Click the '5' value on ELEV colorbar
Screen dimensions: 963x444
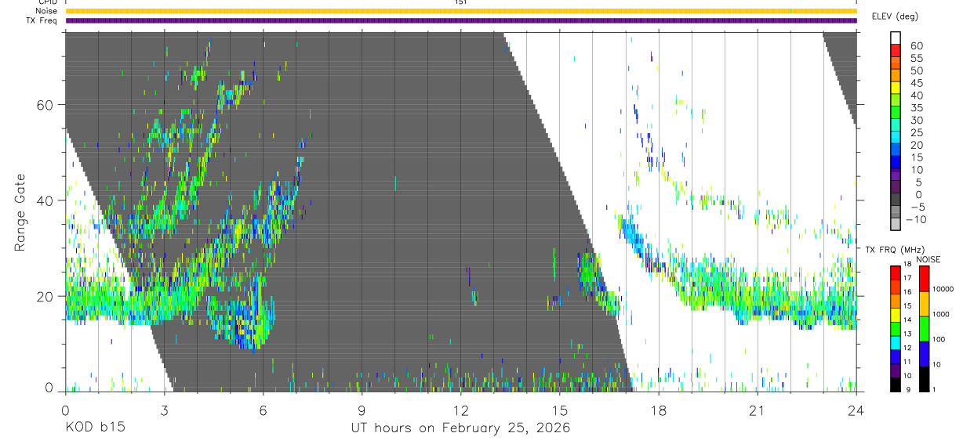coord(919,182)
